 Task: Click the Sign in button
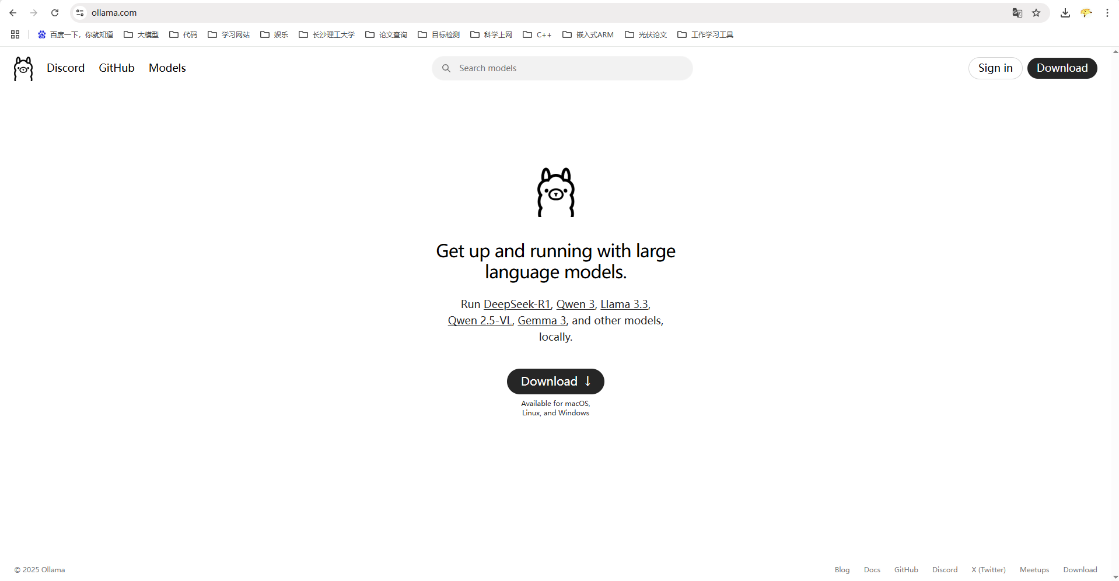point(995,68)
